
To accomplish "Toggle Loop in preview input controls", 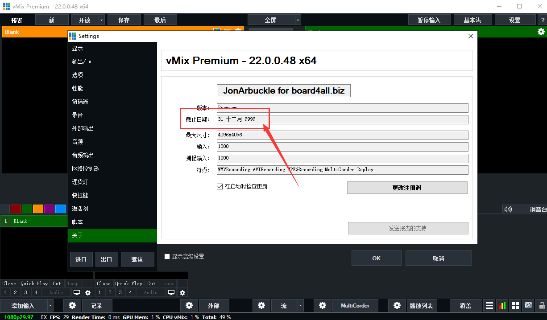I will pos(73,283).
